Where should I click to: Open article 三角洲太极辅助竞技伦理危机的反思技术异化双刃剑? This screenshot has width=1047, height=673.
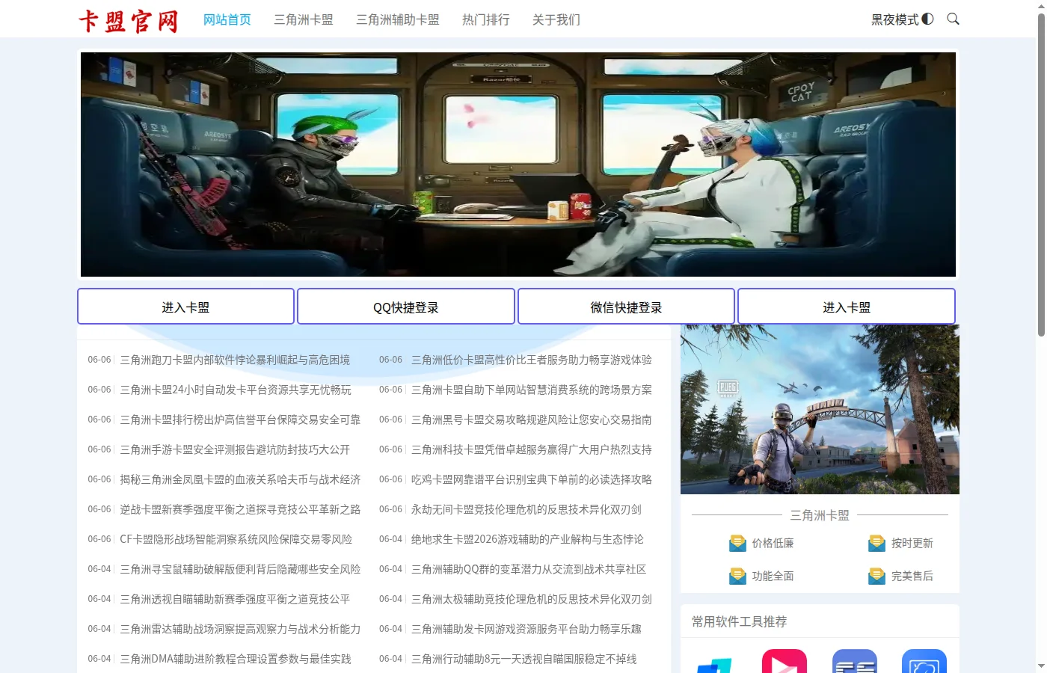click(532, 599)
